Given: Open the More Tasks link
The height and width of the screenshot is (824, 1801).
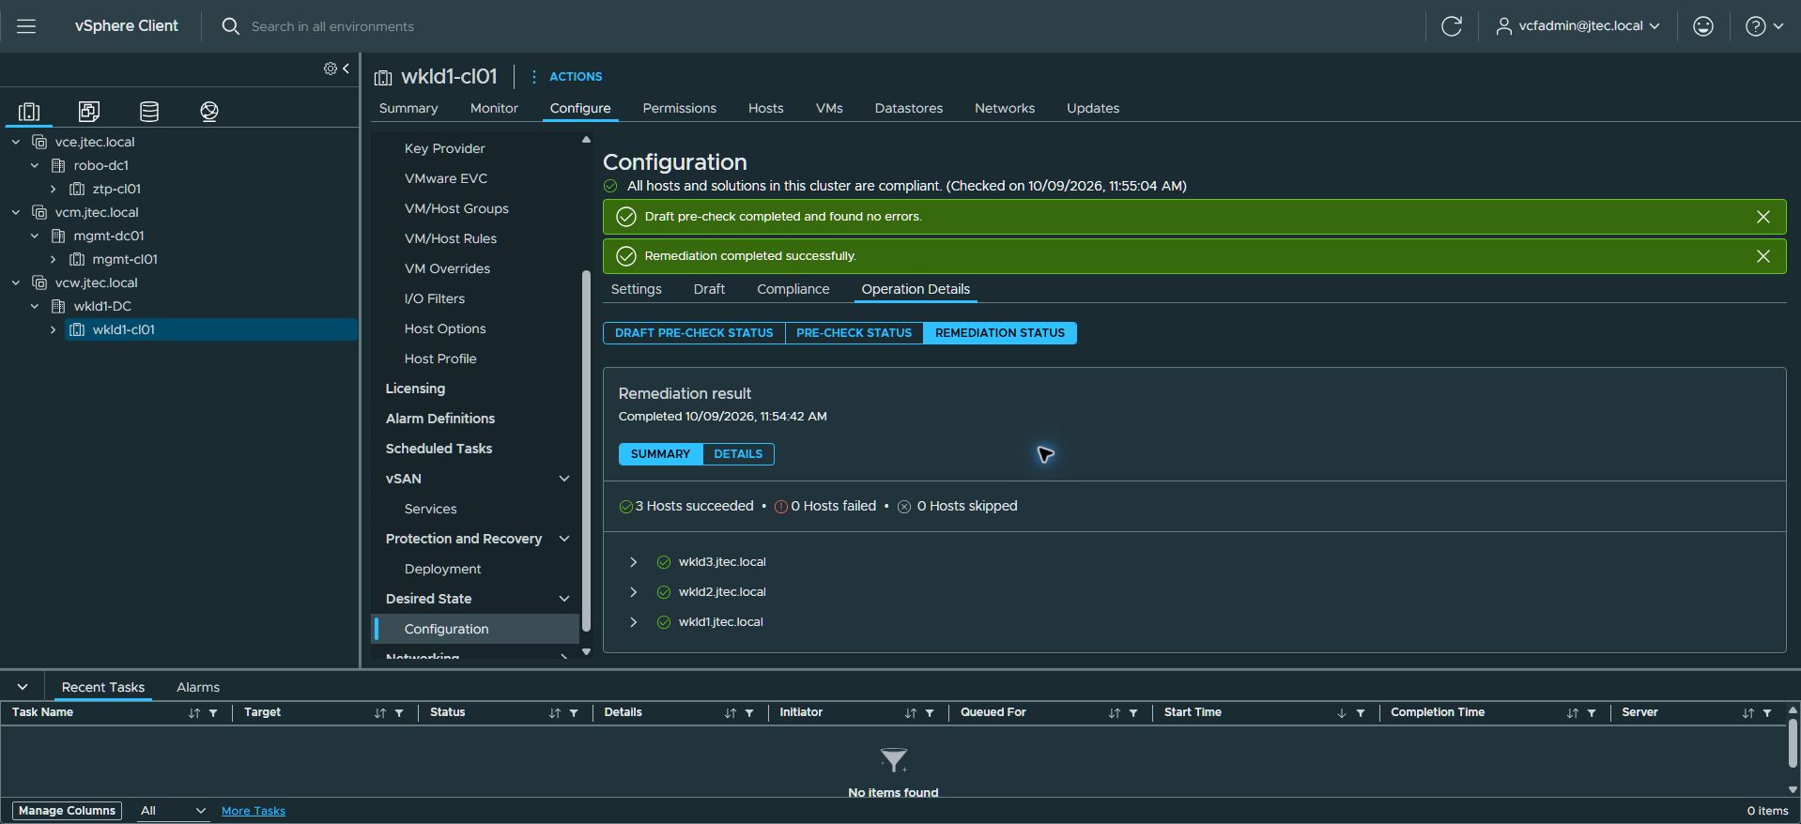Looking at the screenshot, I should pyautogui.click(x=254, y=811).
